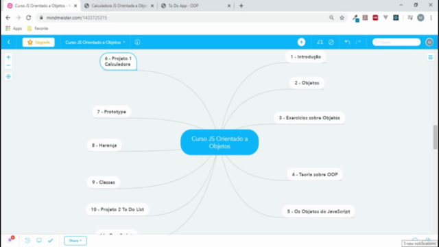Undo the last action
The image size is (439, 247).
pyautogui.click(x=348, y=43)
